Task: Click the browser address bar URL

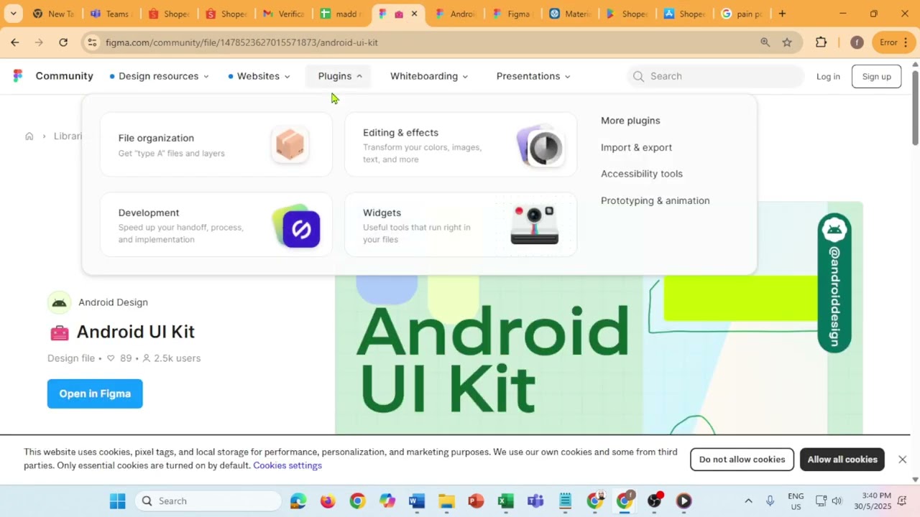Action: 242,42
